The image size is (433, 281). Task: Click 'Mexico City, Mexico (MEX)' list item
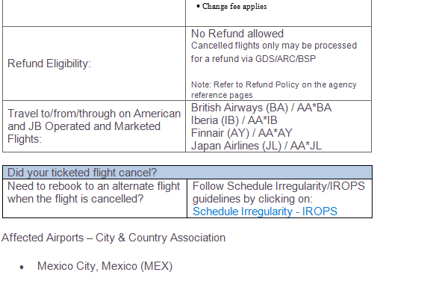[105, 266]
